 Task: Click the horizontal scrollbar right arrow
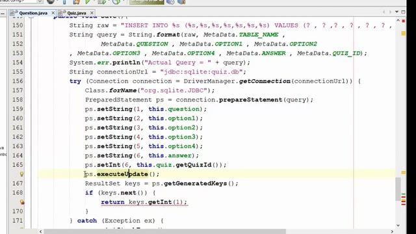point(392,231)
